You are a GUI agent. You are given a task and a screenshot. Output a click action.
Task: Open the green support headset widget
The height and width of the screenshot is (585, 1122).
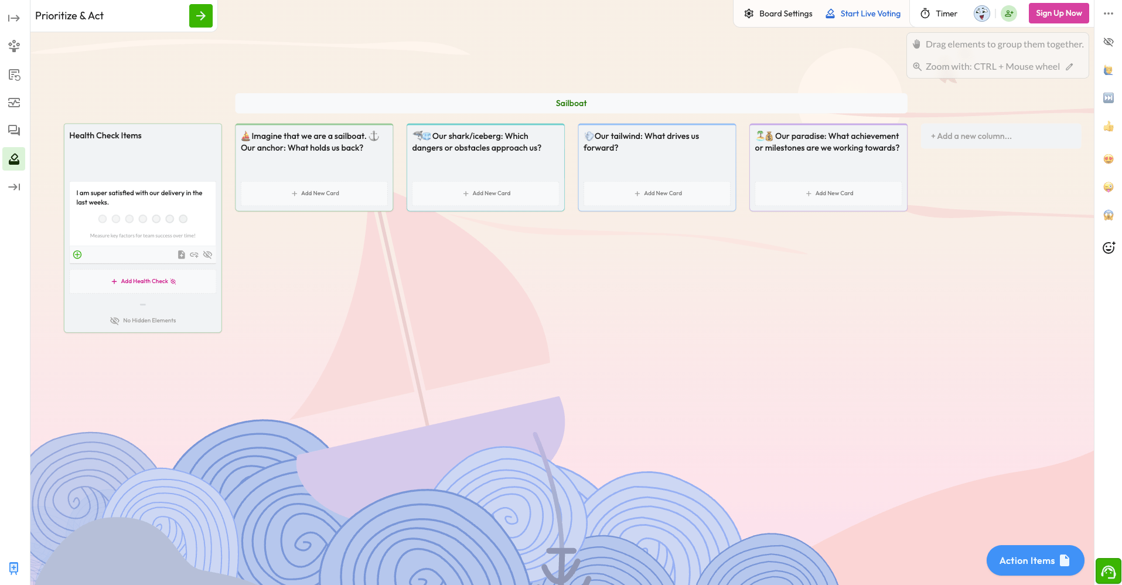pos(1109,572)
